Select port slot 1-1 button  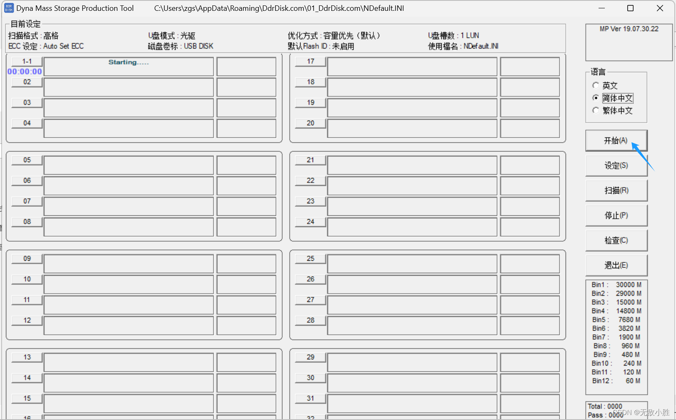pyautogui.click(x=26, y=61)
